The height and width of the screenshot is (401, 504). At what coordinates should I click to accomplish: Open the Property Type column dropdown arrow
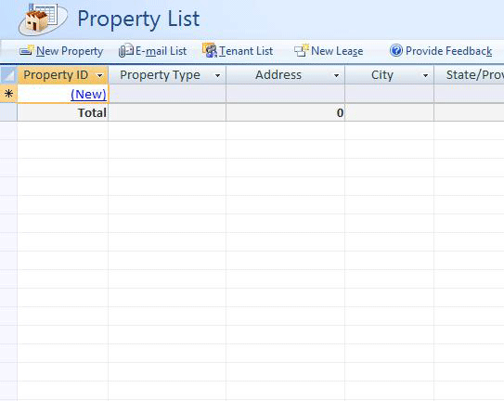(x=217, y=75)
